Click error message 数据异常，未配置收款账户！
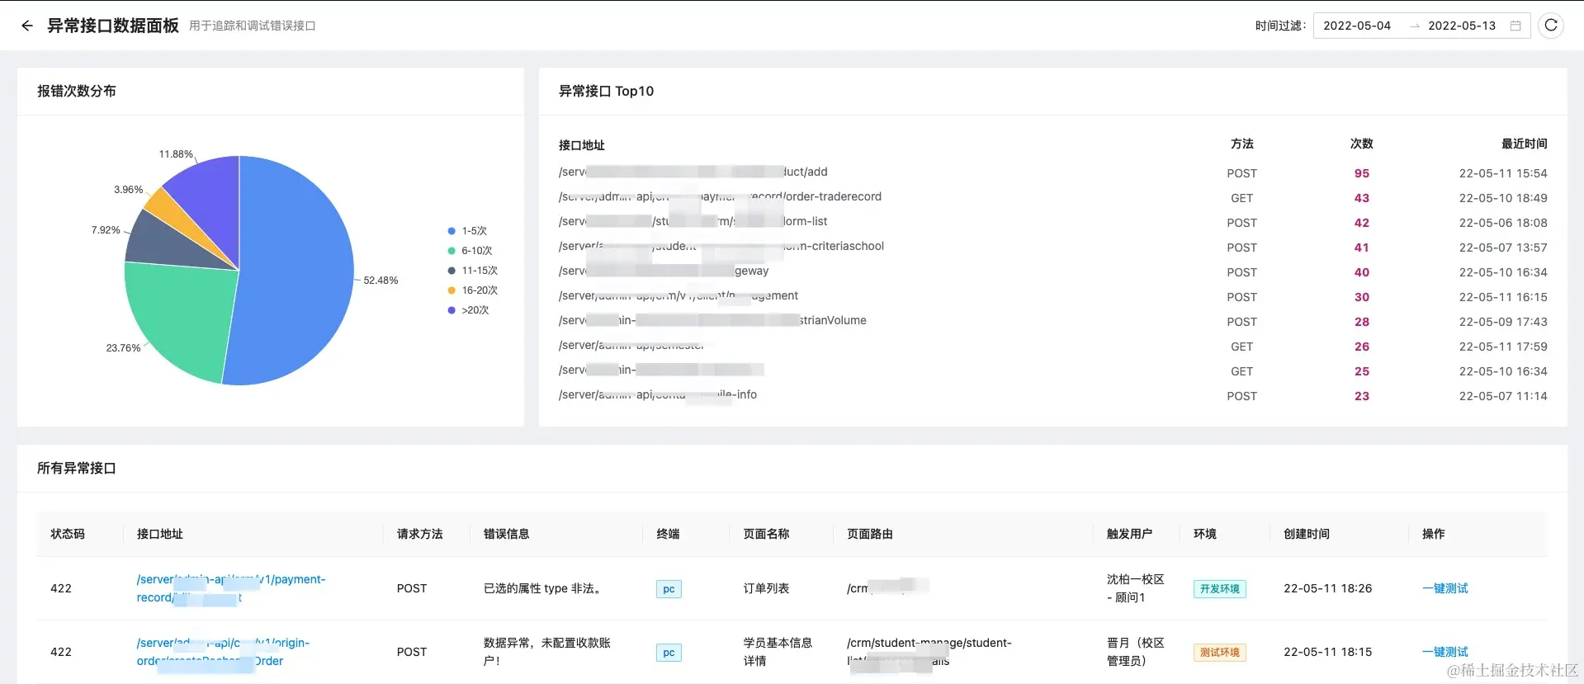This screenshot has width=1584, height=684. (547, 652)
